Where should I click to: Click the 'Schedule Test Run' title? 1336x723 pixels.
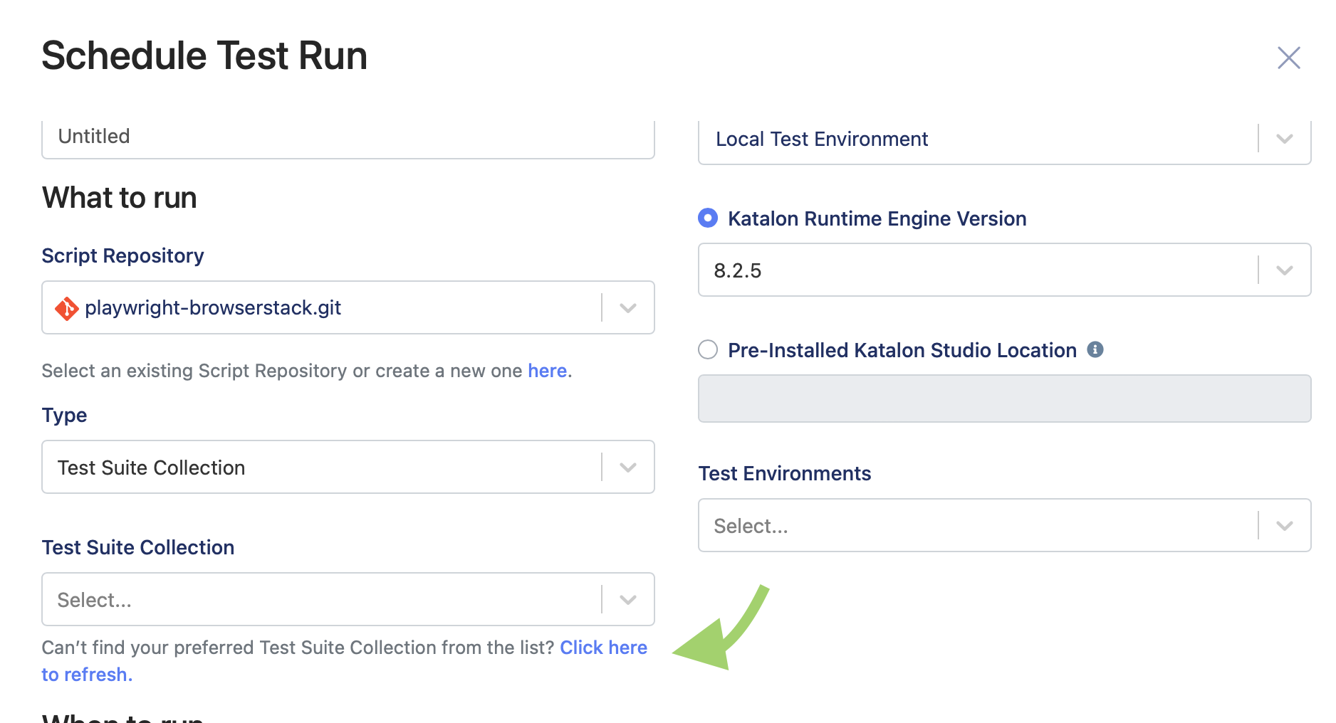coord(204,56)
